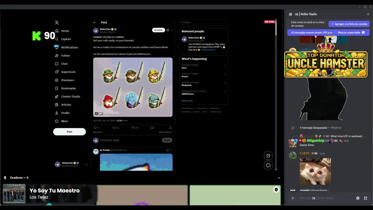Click the X Search field

click(x=204, y=22)
